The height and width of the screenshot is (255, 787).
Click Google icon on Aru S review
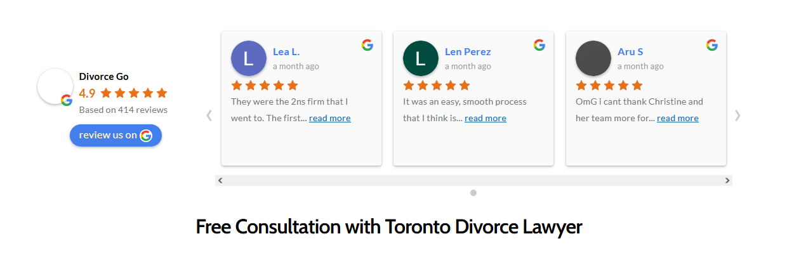tap(712, 45)
